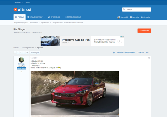Open the Admin link

click(28, 2)
